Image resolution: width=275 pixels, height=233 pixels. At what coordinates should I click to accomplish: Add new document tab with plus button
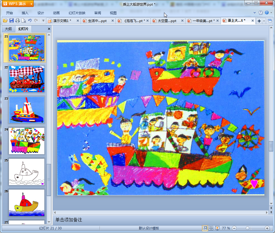pos(259,21)
